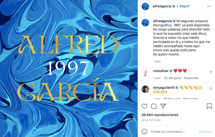Like the post with the heart icon
This screenshot has height=137, width=215.
[144, 106]
